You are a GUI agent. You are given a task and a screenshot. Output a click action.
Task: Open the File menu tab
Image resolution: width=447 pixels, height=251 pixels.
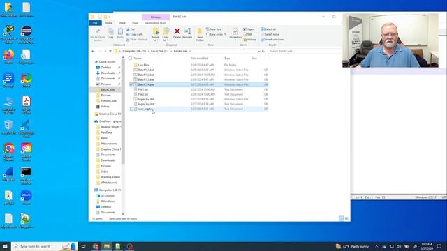click(95, 23)
